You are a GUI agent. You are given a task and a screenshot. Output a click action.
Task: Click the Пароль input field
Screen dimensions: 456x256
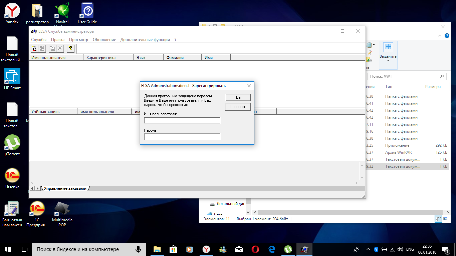(182, 137)
